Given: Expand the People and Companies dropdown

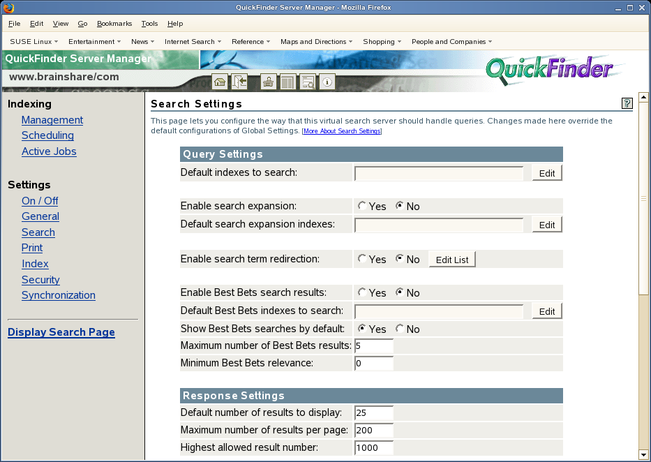Looking at the screenshot, I should (452, 41).
